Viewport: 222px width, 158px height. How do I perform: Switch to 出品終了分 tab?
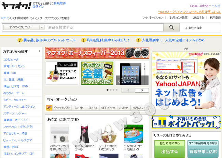click(139, 108)
